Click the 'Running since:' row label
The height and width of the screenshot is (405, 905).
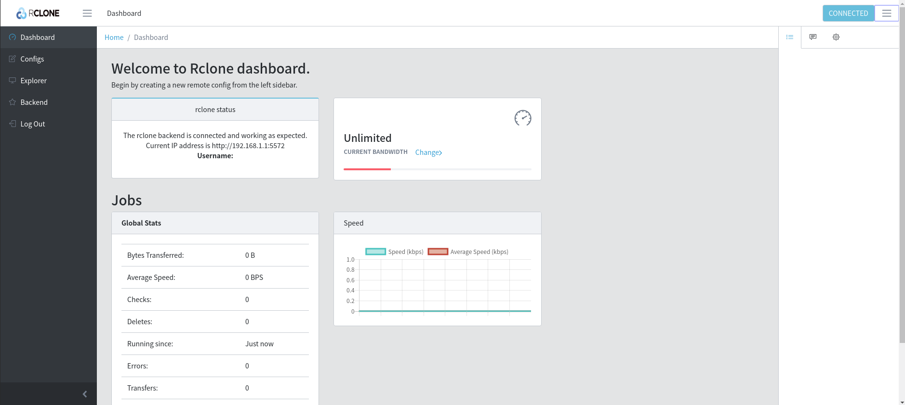coord(150,344)
